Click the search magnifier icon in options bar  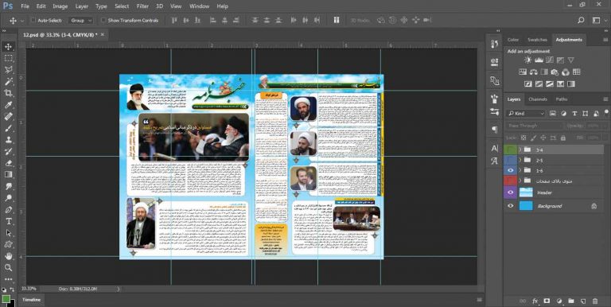click(x=581, y=20)
